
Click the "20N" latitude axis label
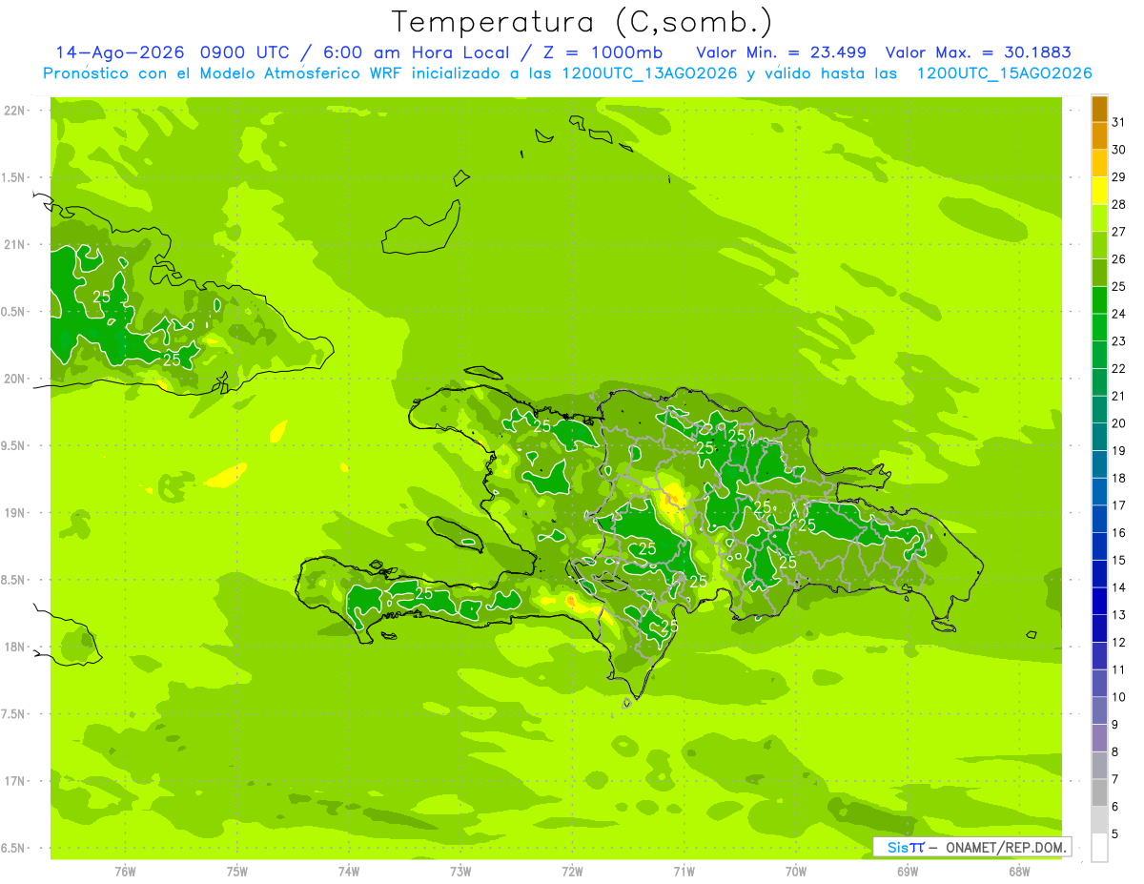click(16, 379)
